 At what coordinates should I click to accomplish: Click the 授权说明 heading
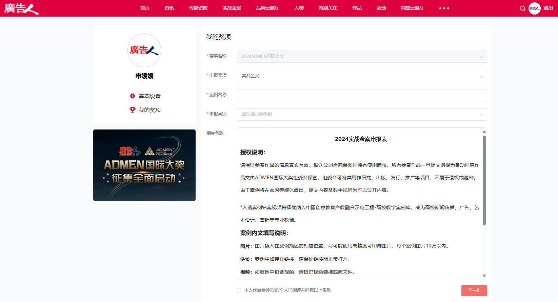point(253,152)
